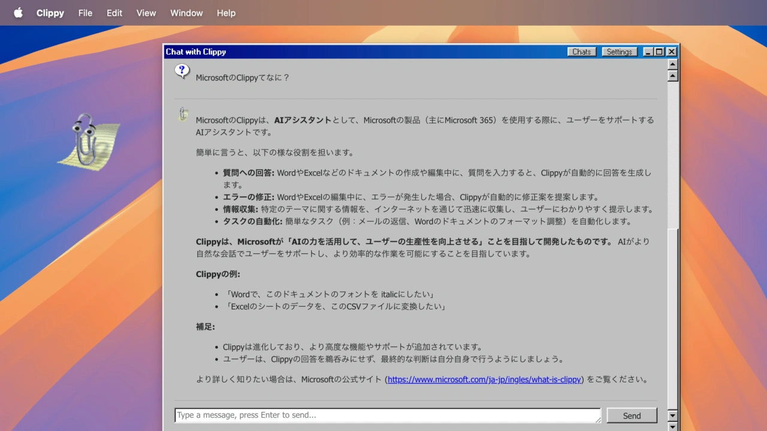The height and width of the screenshot is (431, 767).
Task: Maximize the Chat with Clippy window
Action: pyautogui.click(x=660, y=52)
